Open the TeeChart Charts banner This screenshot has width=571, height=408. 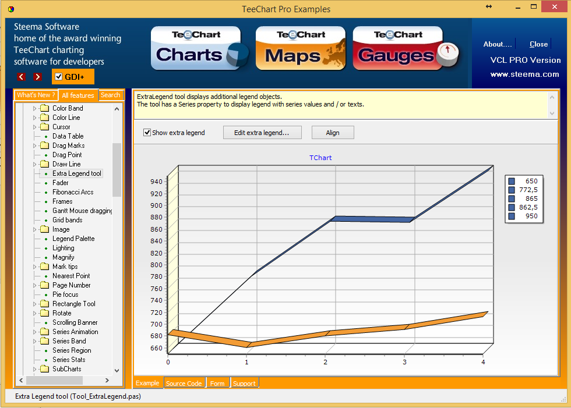click(x=199, y=48)
